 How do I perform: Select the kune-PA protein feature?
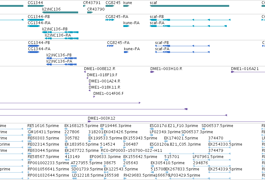pyautogui.click(x=126, y=52)
